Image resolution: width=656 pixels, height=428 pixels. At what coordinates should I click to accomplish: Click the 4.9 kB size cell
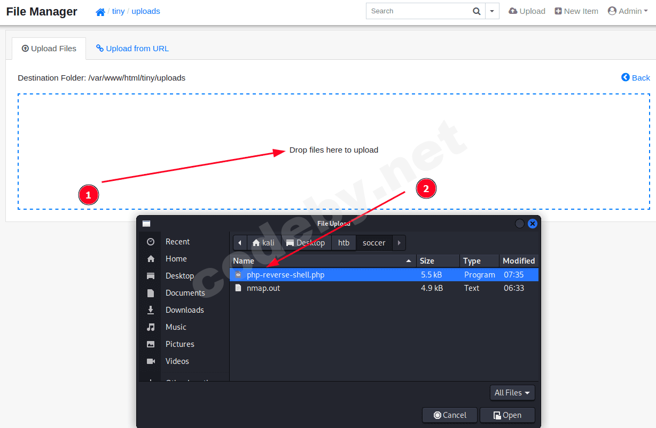[x=431, y=288]
